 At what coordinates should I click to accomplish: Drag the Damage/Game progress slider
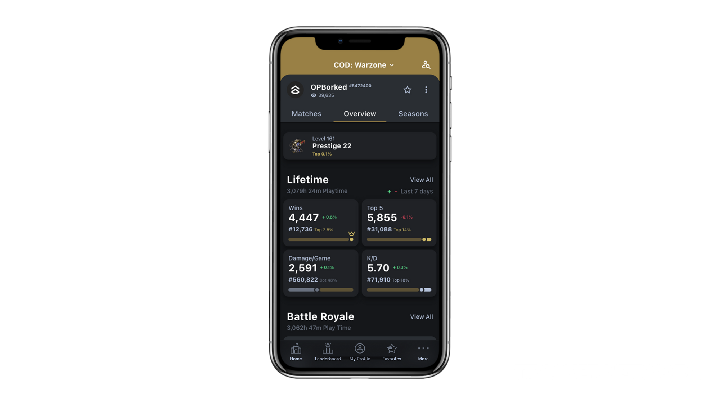coord(316,290)
